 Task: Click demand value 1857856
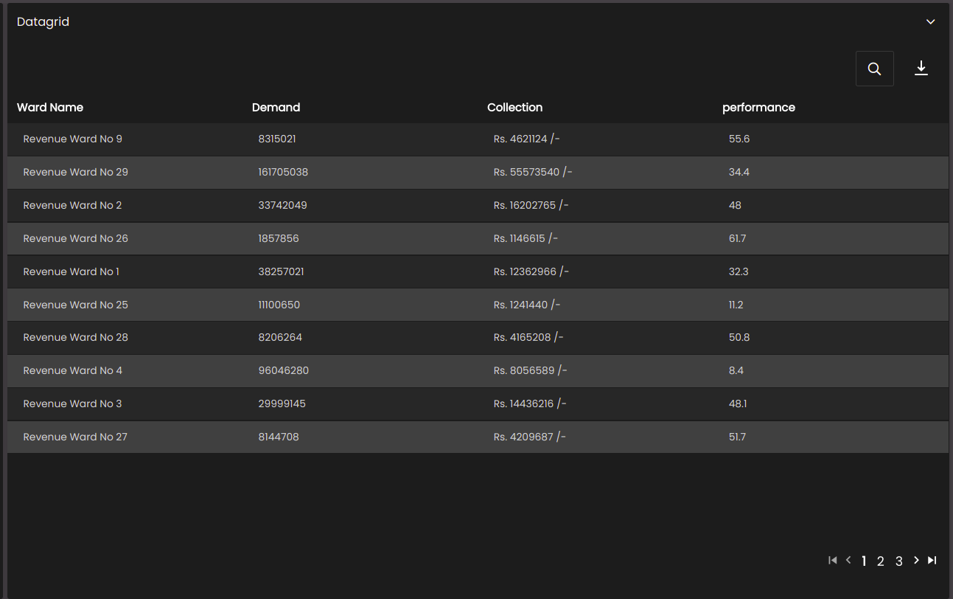(x=279, y=238)
